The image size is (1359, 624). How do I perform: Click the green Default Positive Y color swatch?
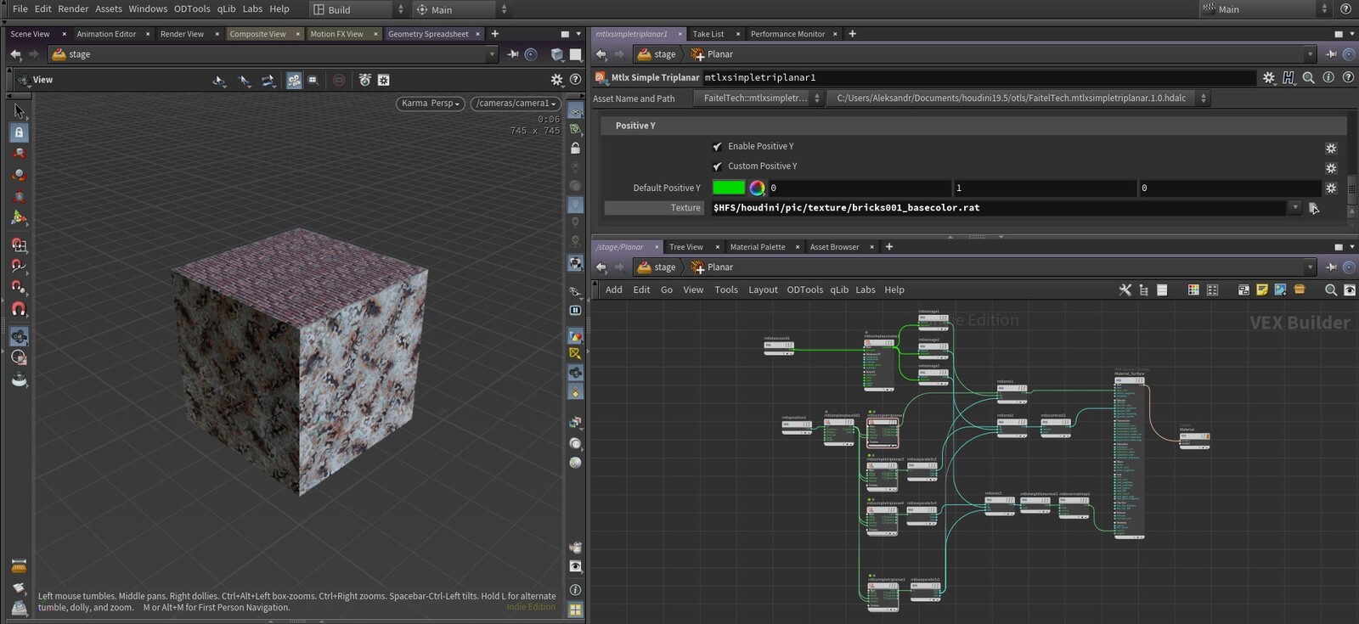click(728, 188)
